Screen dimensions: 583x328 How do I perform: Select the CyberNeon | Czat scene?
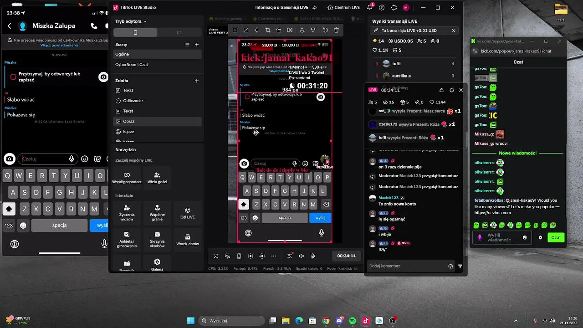pos(157,65)
